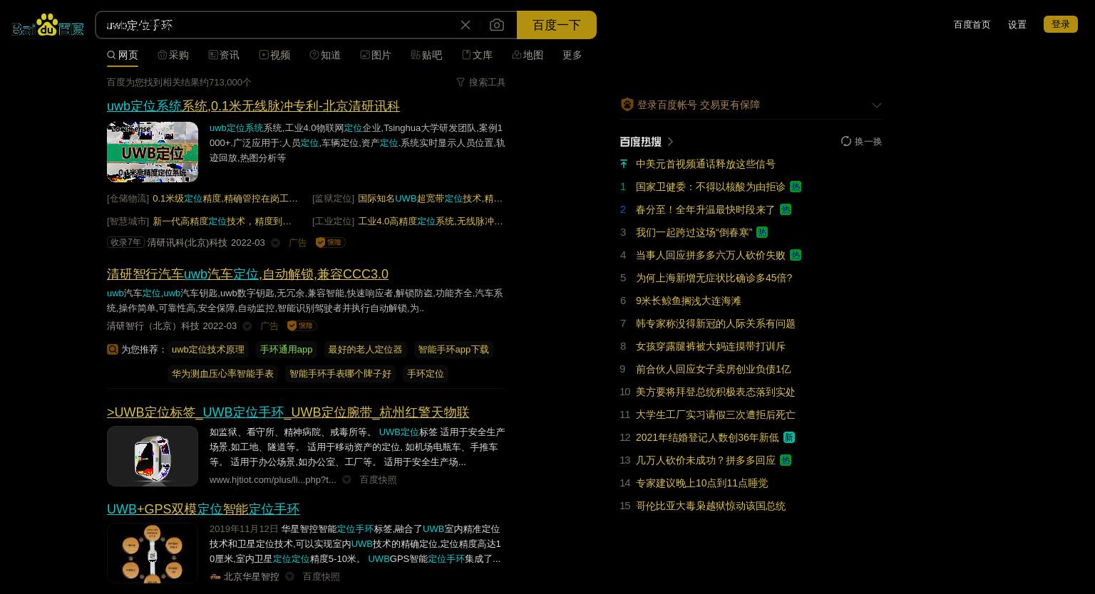Image resolution: width=1095 pixels, height=594 pixels.
Task: Switch to the 视频 tab
Action: click(x=274, y=55)
